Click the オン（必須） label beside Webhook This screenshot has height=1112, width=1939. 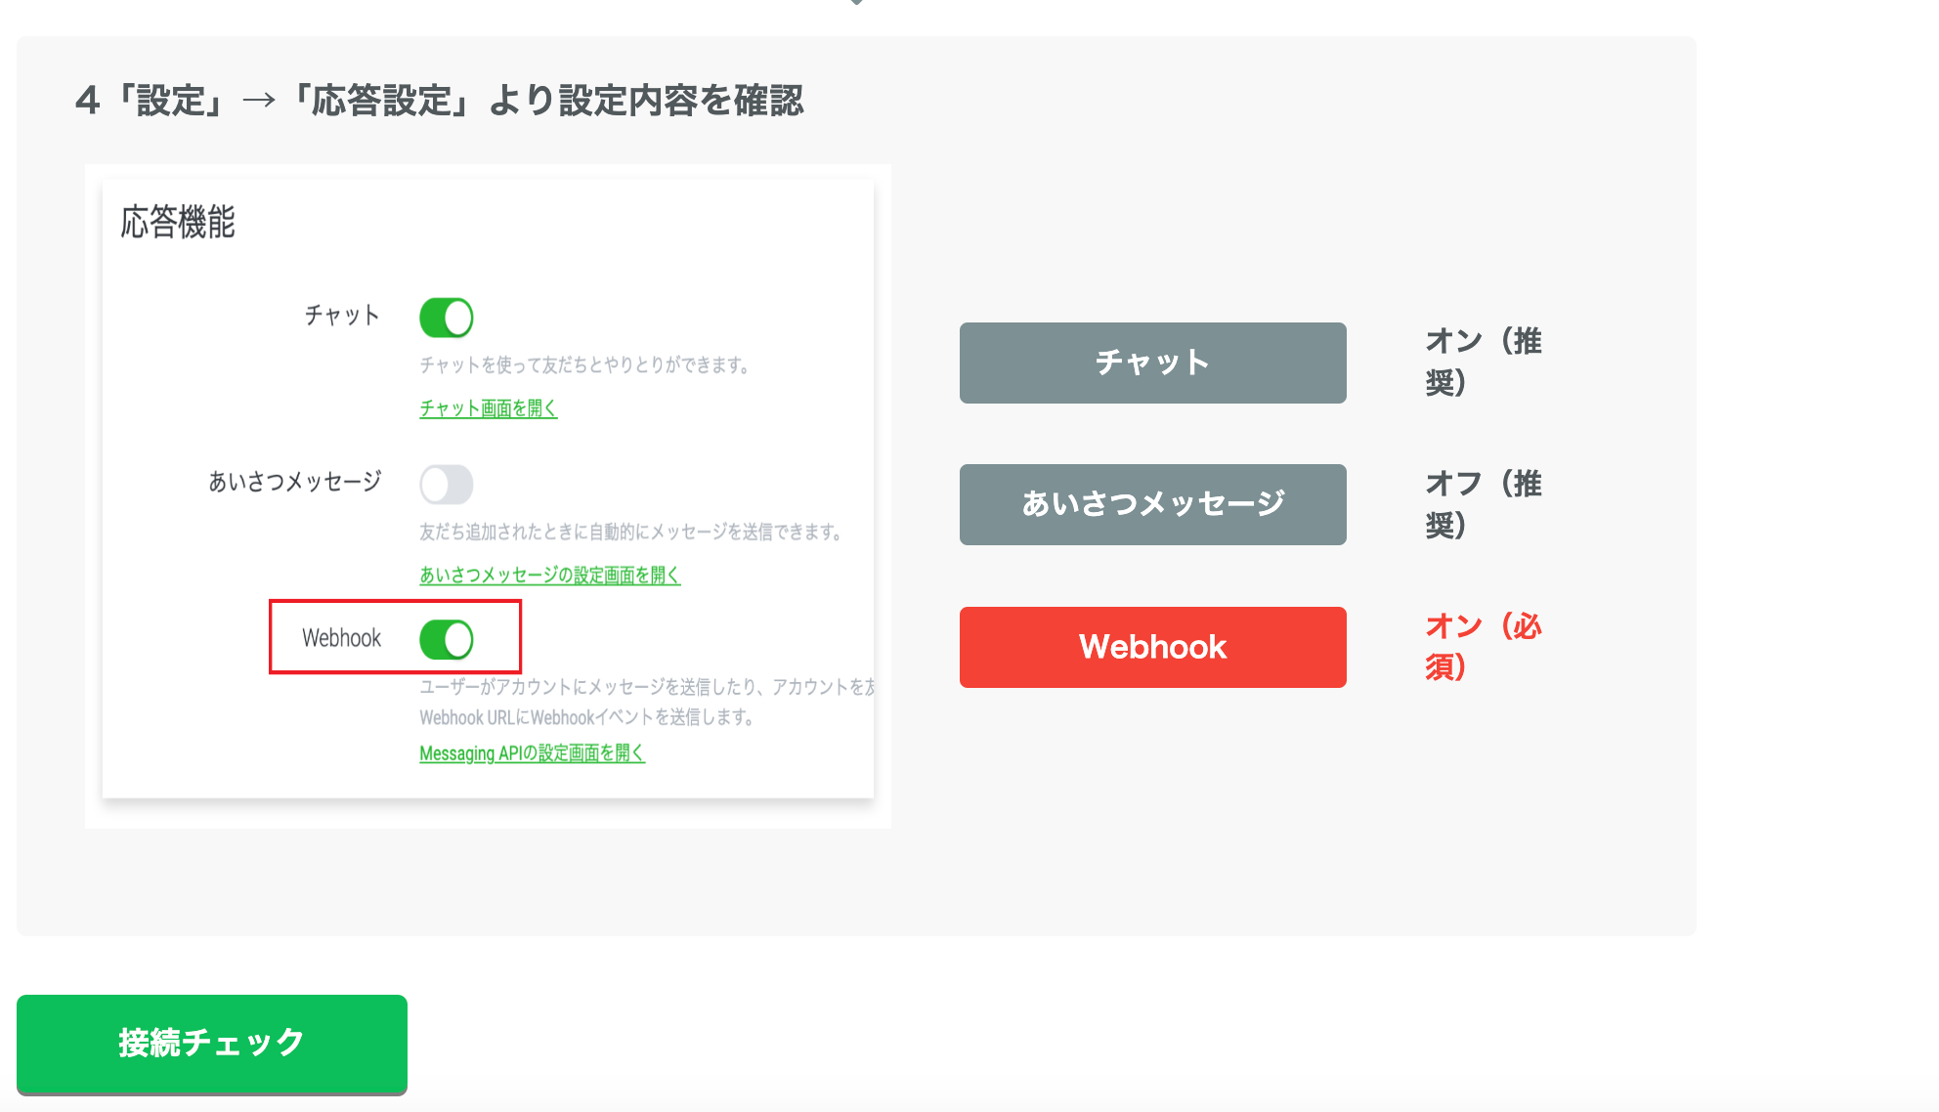pyautogui.click(x=1484, y=647)
